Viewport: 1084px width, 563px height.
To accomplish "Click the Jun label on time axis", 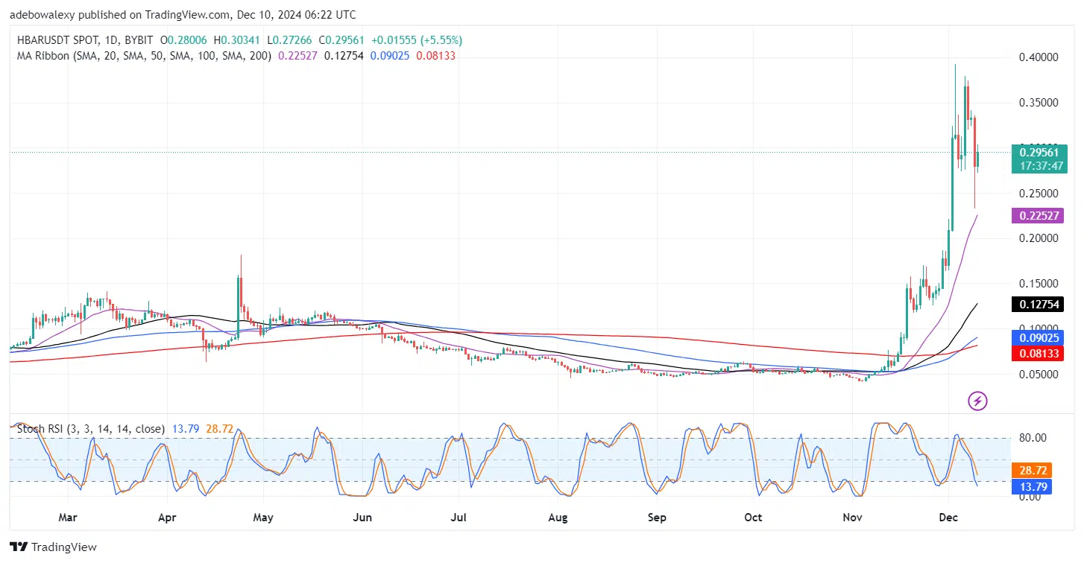I will [x=362, y=517].
